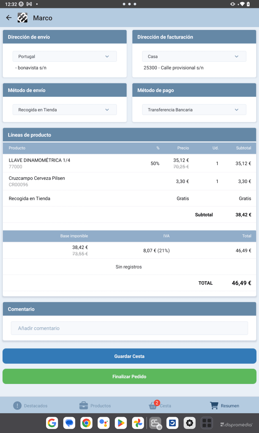
Task: Open the Recogida en Tienda shipping method dropdown
Action: pos(65,110)
